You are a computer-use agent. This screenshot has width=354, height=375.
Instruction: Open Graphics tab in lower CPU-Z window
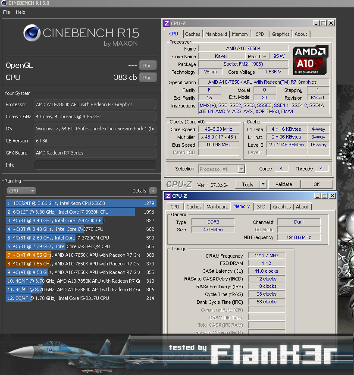pyautogui.click(x=282, y=207)
